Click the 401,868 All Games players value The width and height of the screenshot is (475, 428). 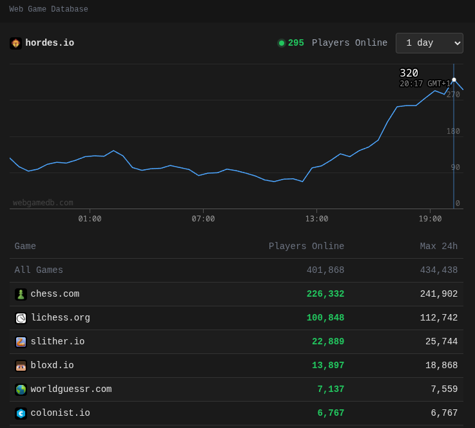point(325,270)
